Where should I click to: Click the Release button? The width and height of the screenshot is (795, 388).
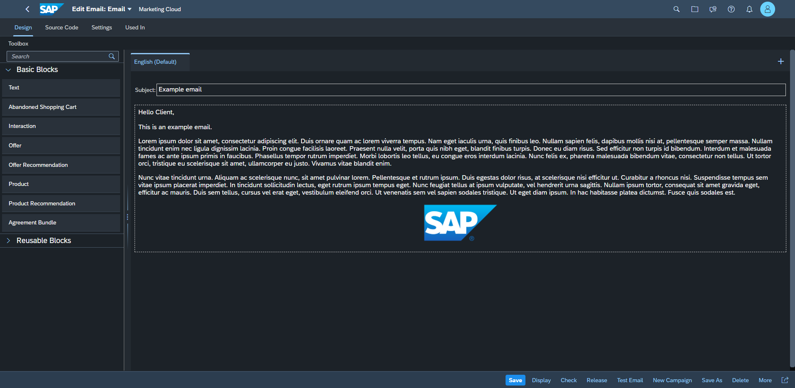(x=597, y=380)
